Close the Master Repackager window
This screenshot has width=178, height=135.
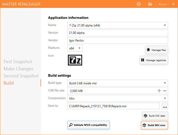[x=173, y=4]
